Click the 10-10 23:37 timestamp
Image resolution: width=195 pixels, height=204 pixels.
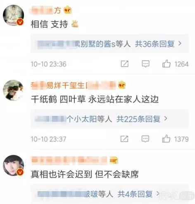point(48,139)
